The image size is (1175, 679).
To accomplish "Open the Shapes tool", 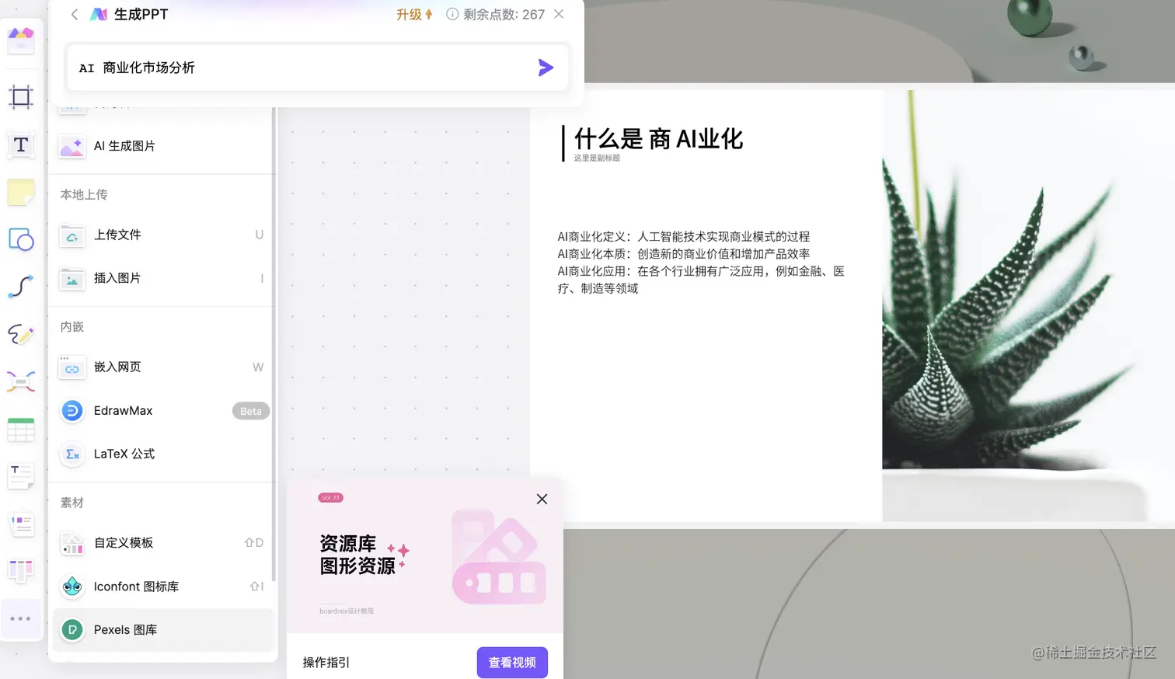I will pos(21,240).
